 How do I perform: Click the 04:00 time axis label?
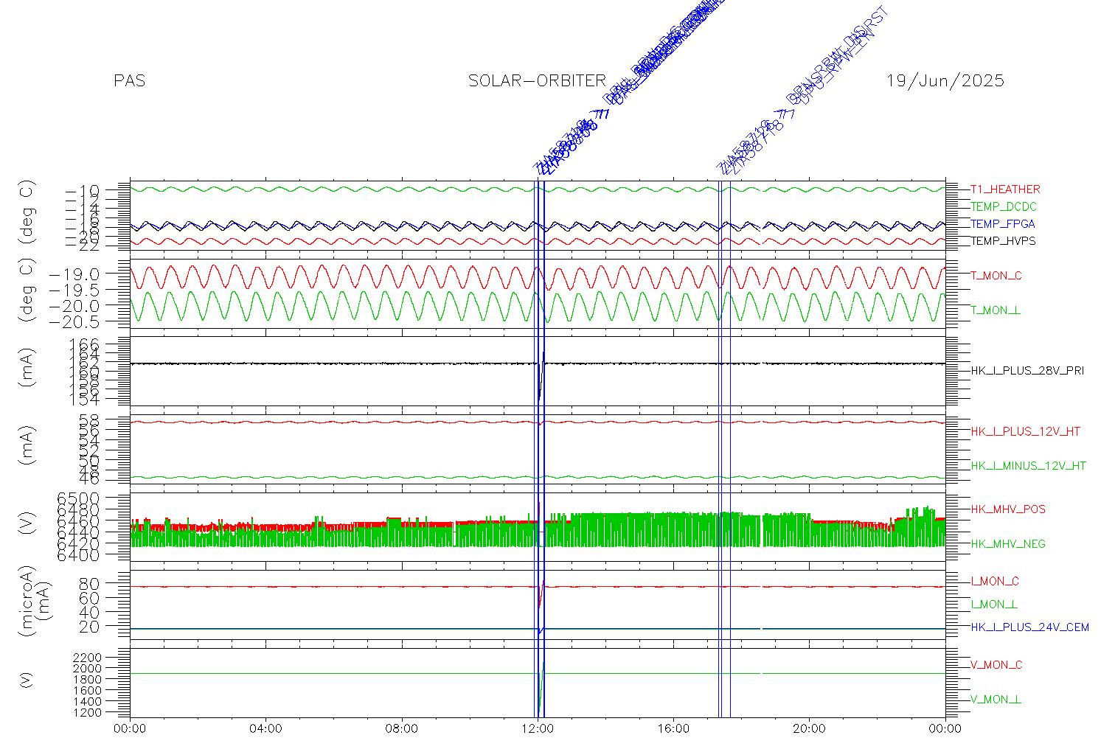(x=265, y=729)
